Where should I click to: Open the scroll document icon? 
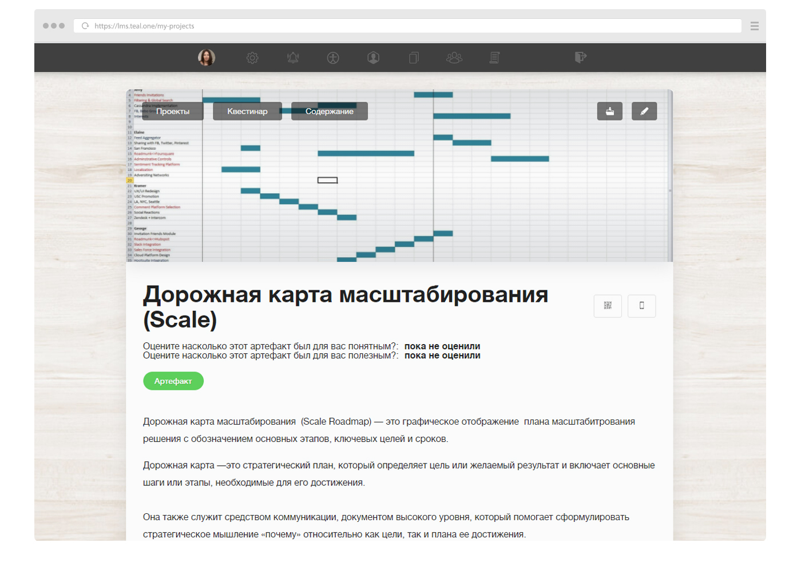495,58
